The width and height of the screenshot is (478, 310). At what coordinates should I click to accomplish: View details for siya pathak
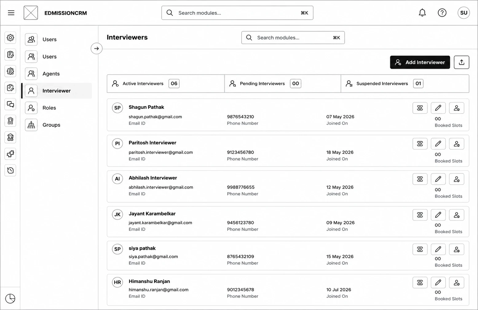point(420,249)
